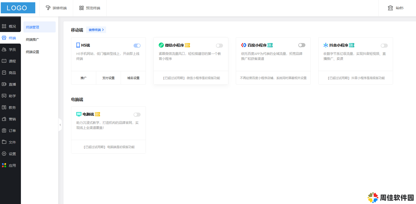The height and width of the screenshot is (204, 416).
Task: Click the 概况 overview grid icon
Action: (4, 26)
